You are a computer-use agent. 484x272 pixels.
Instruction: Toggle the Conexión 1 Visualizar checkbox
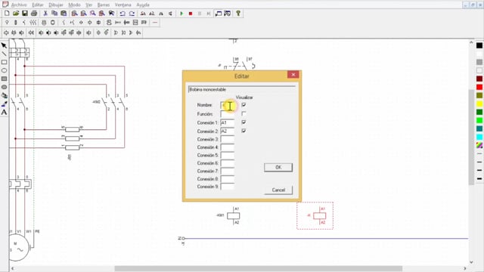coord(244,122)
